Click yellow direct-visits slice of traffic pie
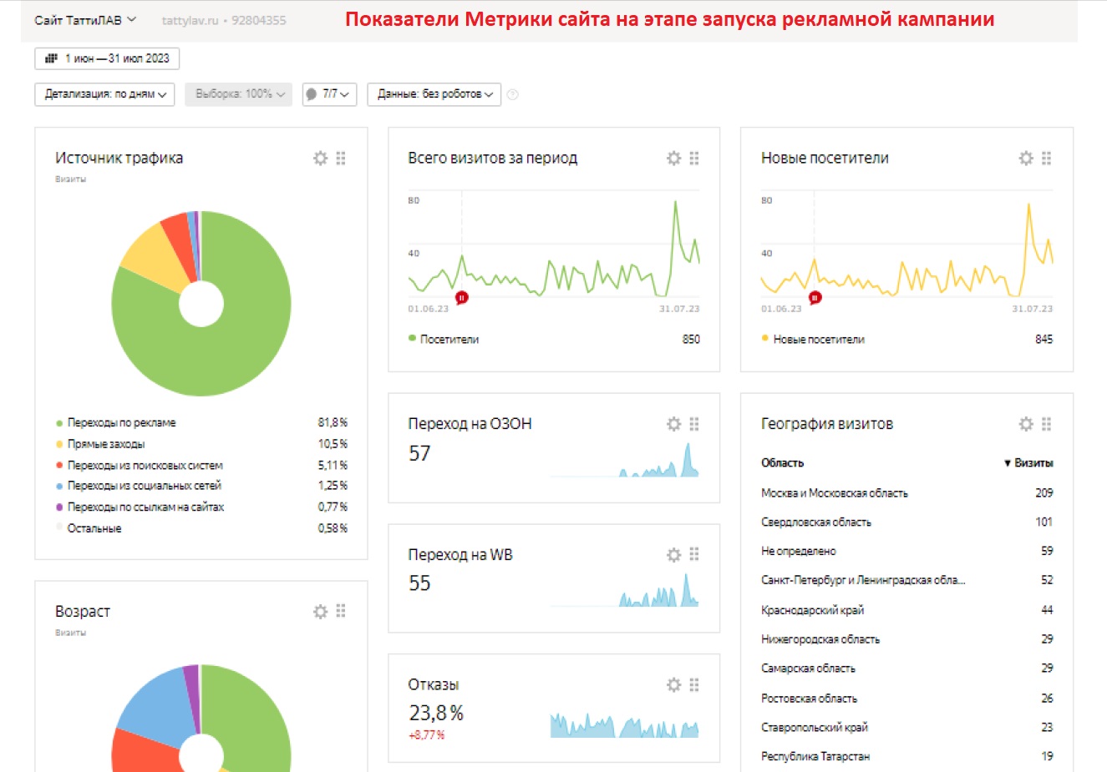Screen dimensions: 1107x772 click(x=152, y=259)
